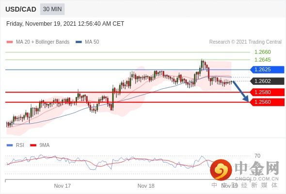Image resolution: width=286 pixels, height=194 pixels.
Task: Click the 30 MIN timeframe button
Action: [x=52, y=9]
